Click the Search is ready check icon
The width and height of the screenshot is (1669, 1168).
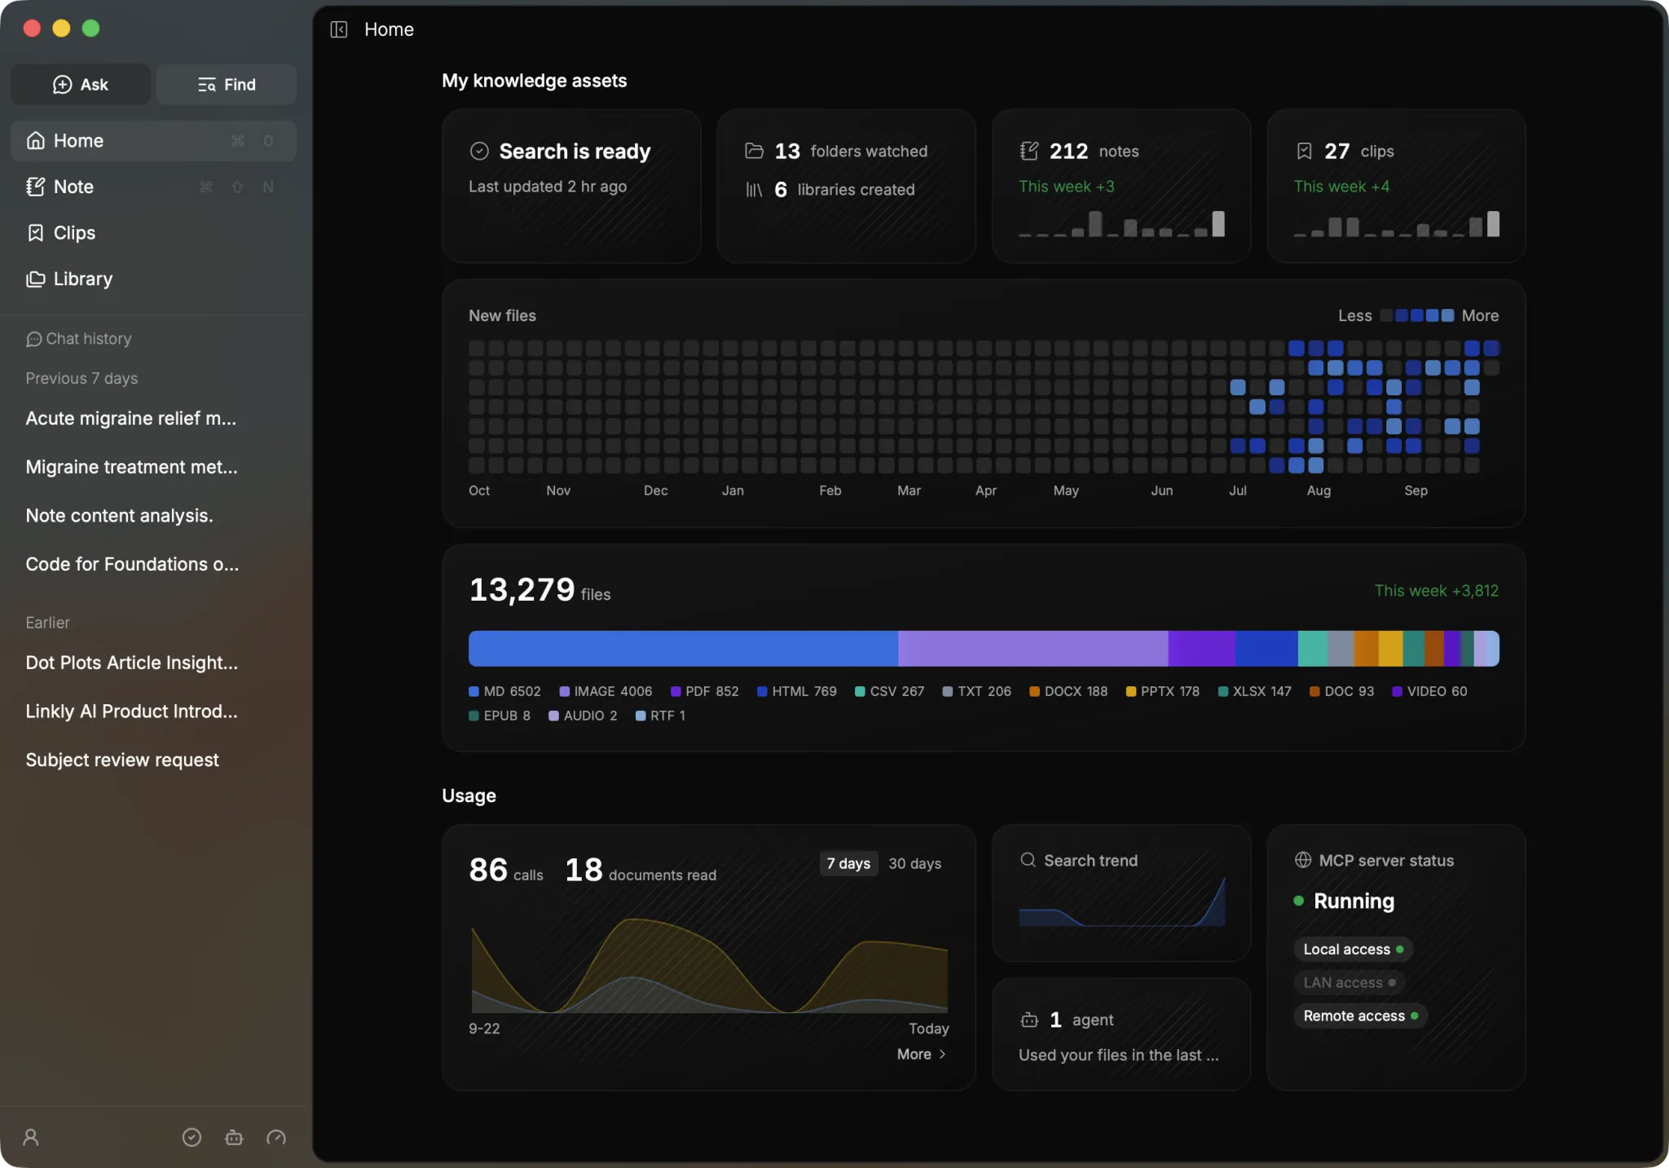coord(479,151)
